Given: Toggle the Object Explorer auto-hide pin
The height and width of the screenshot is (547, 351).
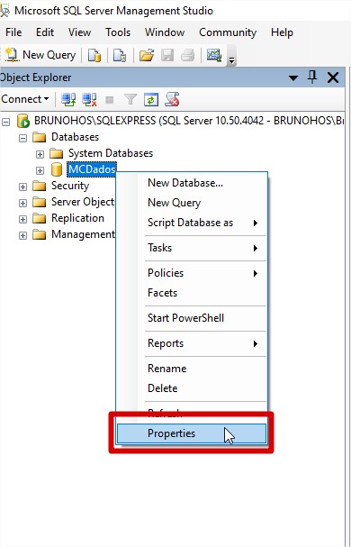Looking at the screenshot, I should (x=312, y=77).
